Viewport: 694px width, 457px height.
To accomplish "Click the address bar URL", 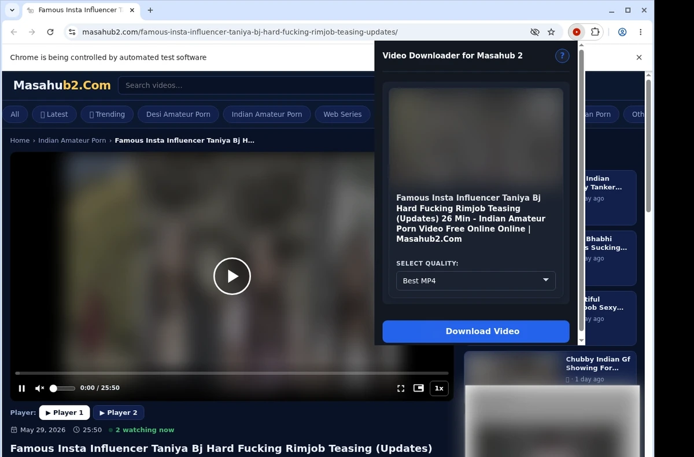I will tap(240, 32).
